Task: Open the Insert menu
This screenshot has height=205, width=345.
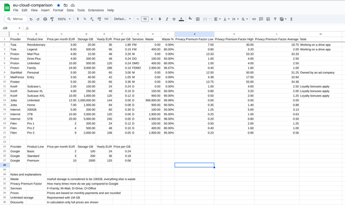Action: click(45, 11)
